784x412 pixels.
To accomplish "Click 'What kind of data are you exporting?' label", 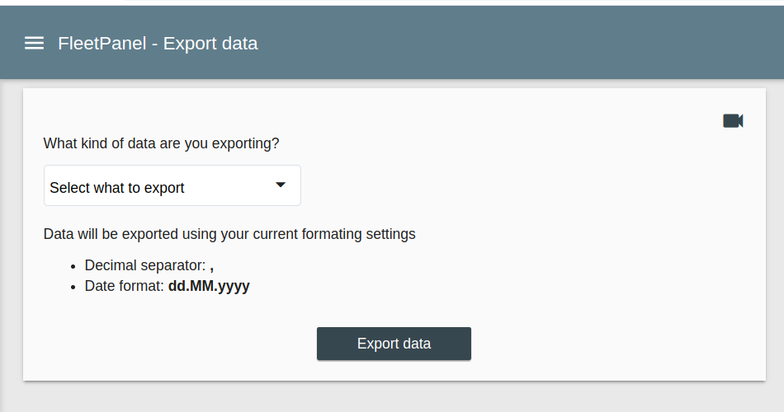I will click(161, 143).
